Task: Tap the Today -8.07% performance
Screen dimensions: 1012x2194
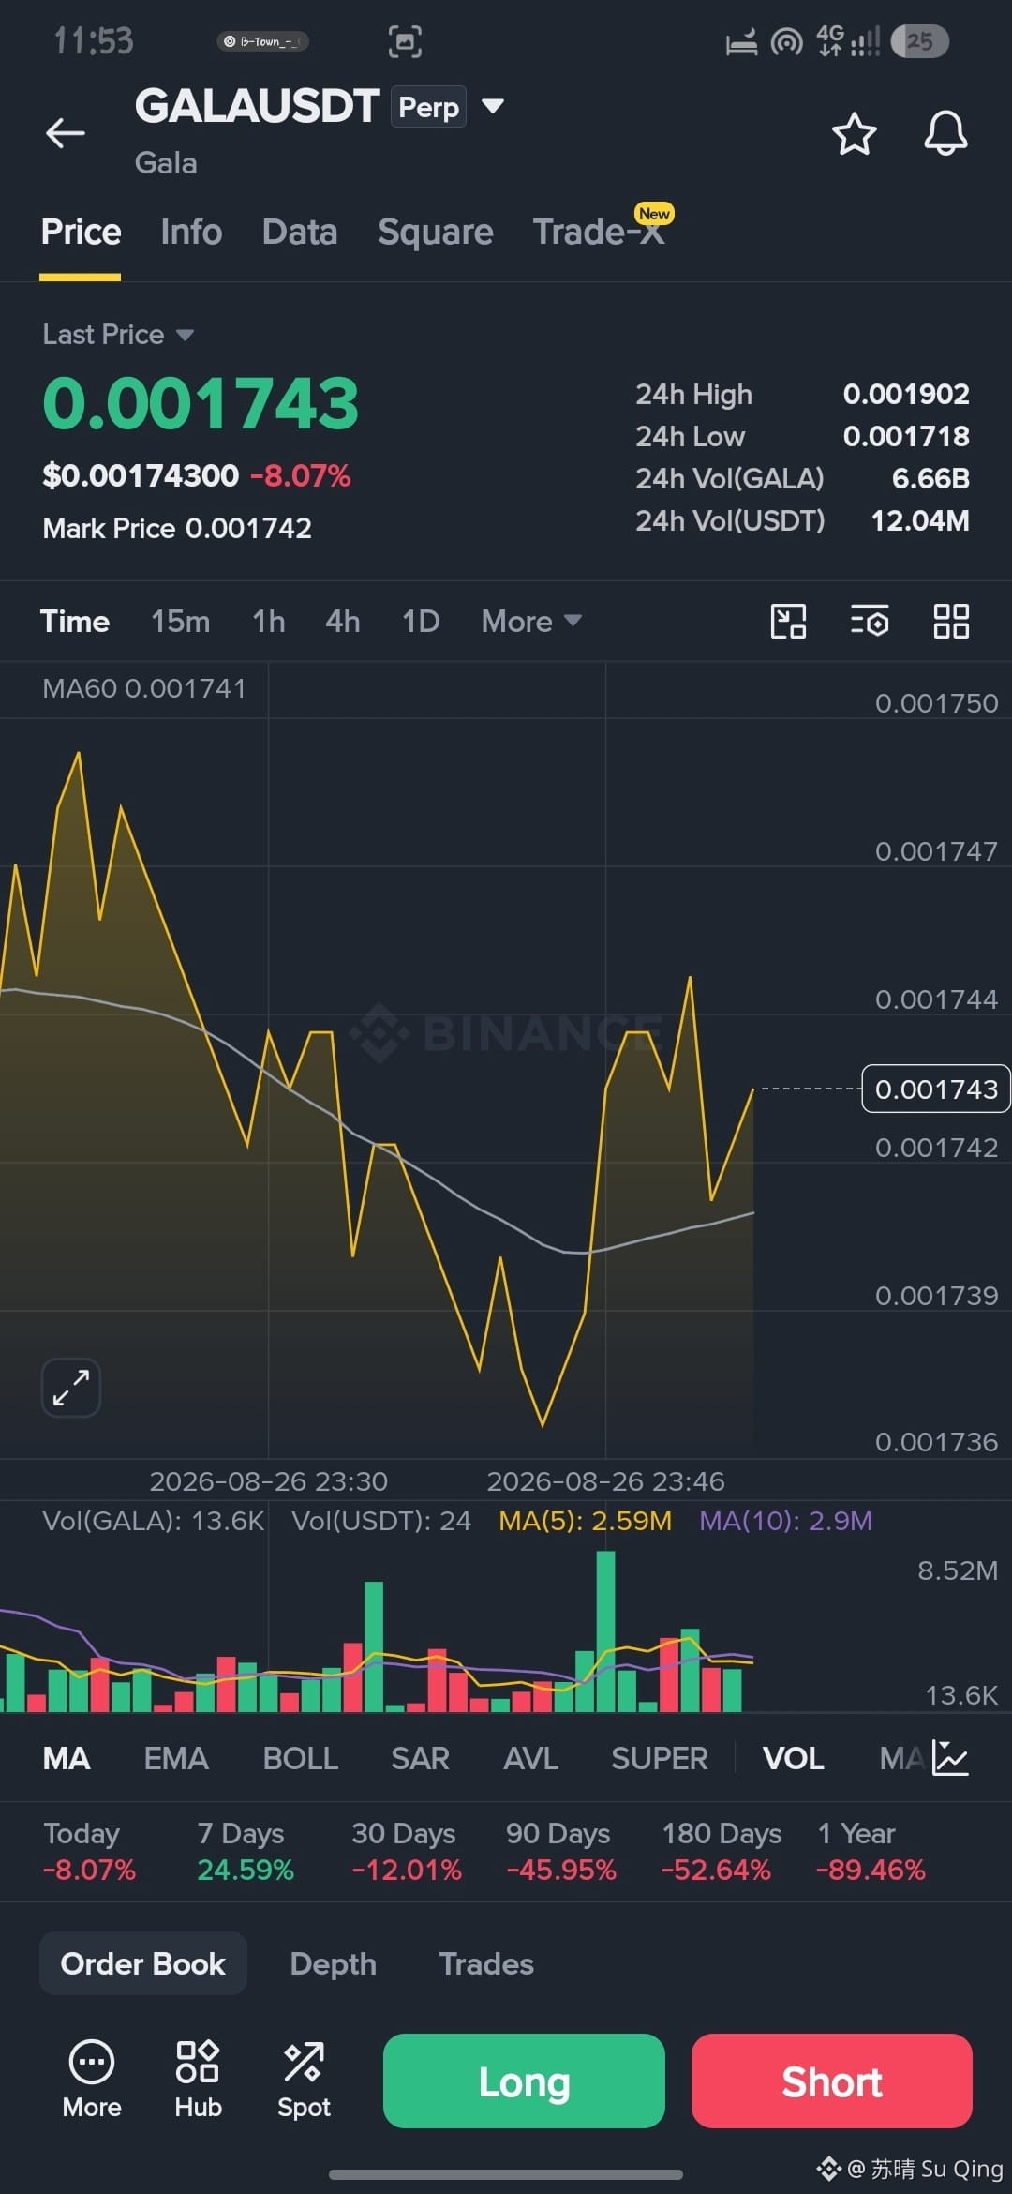Action: (89, 1851)
